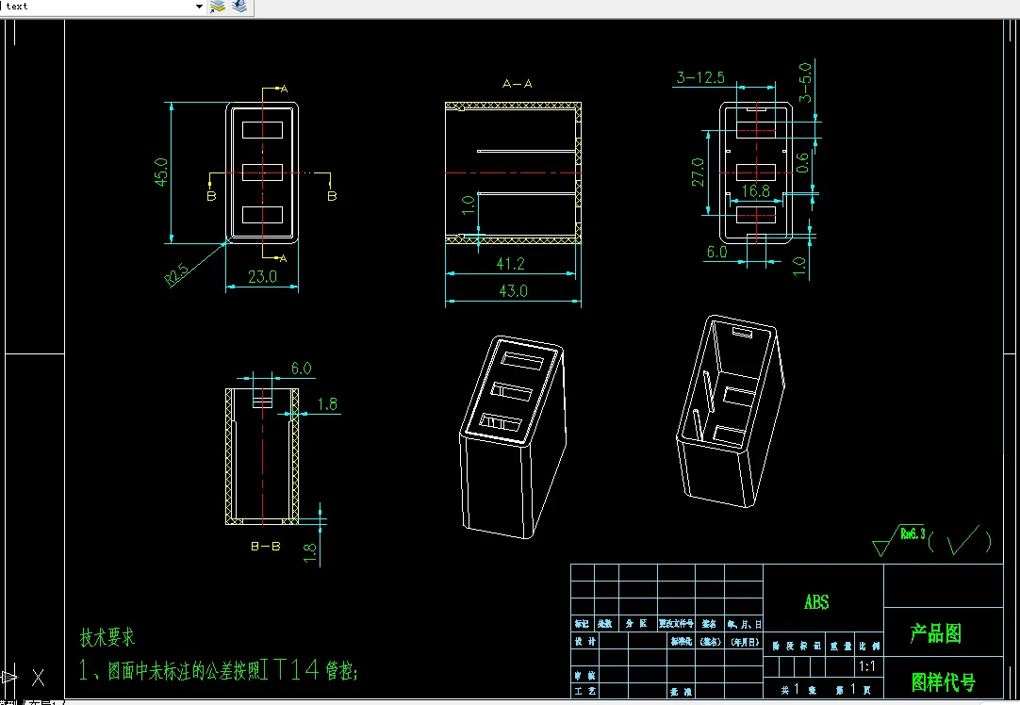Image resolution: width=1020 pixels, height=705 pixels.
Task: Click the top A section cut marker
Action: point(283,89)
